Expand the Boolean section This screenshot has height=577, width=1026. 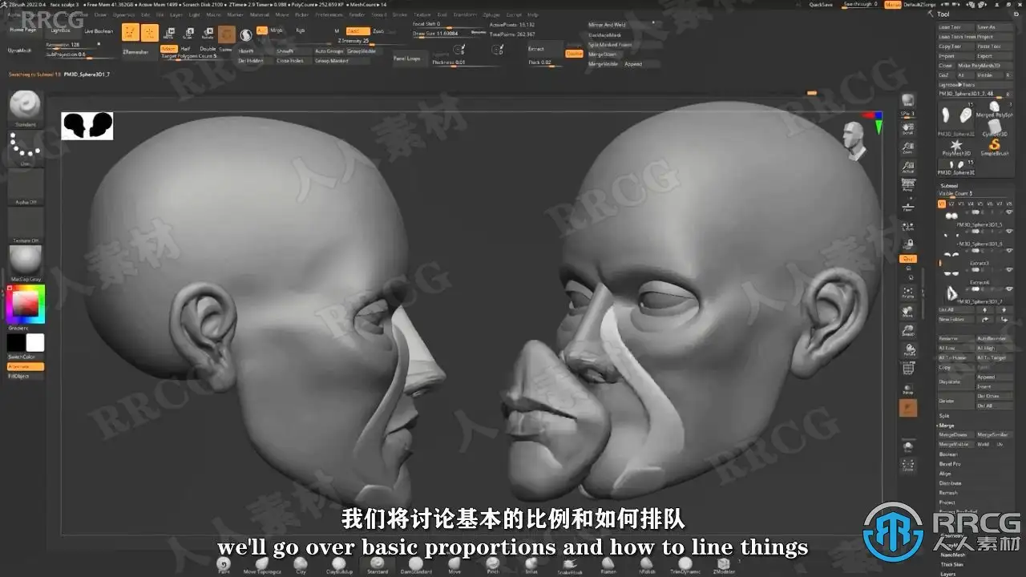tap(949, 454)
